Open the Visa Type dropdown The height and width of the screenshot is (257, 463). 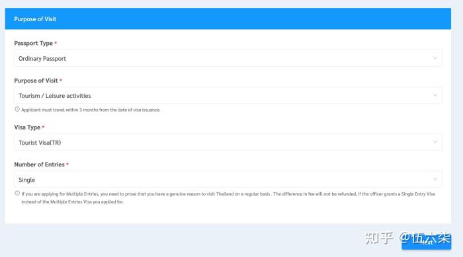pos(228,142)
